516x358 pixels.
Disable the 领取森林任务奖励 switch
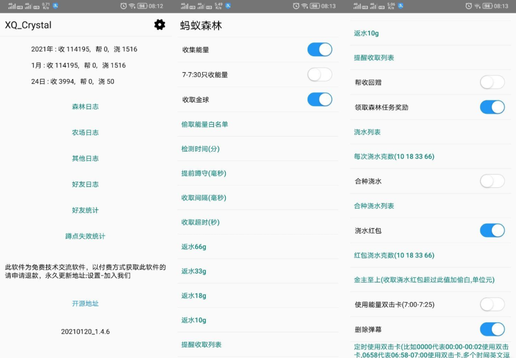pos(492,107)
